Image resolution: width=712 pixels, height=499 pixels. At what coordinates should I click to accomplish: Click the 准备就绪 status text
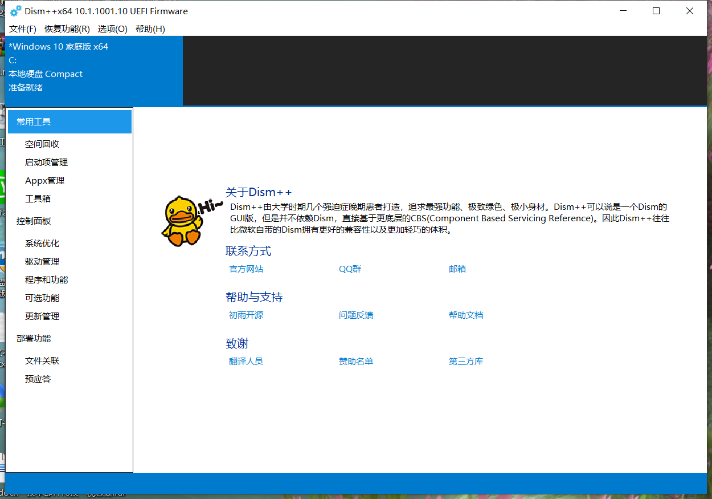coord(26,88)
